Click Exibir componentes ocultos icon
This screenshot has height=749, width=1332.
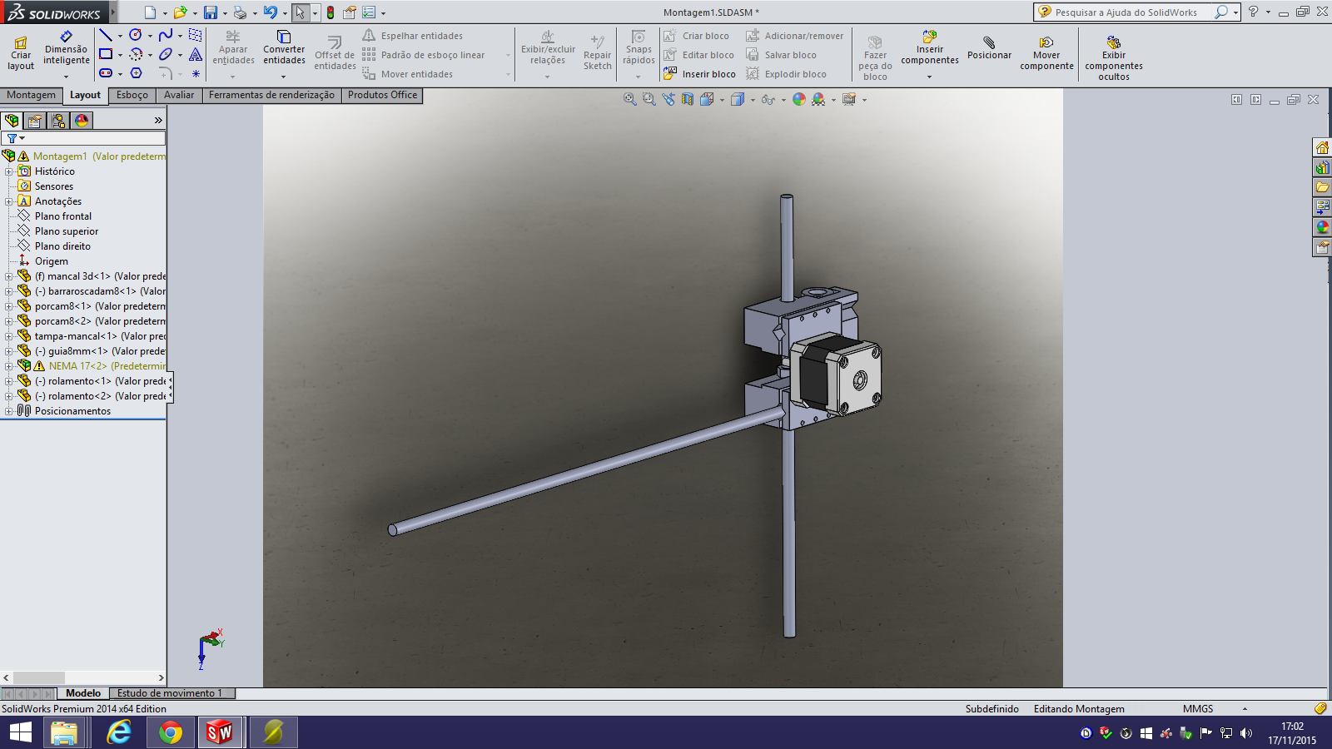[1114, 42]
